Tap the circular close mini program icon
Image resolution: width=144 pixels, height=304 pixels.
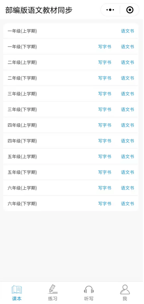point(130,10)
